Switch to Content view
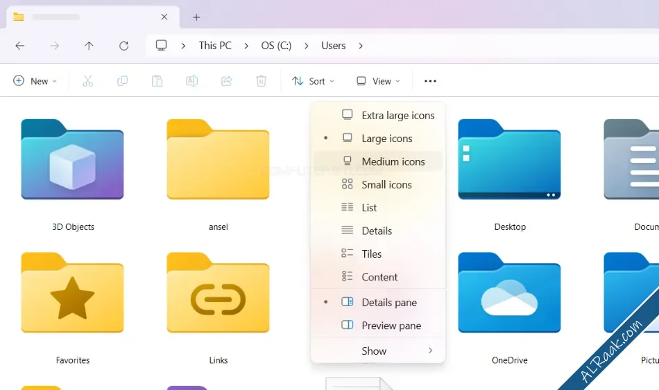Screen dimensions: 659x390 [378, 276]
